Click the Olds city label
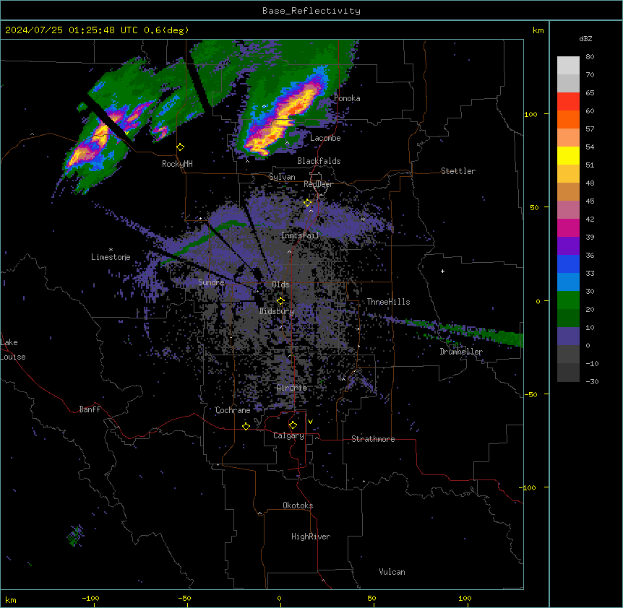 click(x=280, y=285)
